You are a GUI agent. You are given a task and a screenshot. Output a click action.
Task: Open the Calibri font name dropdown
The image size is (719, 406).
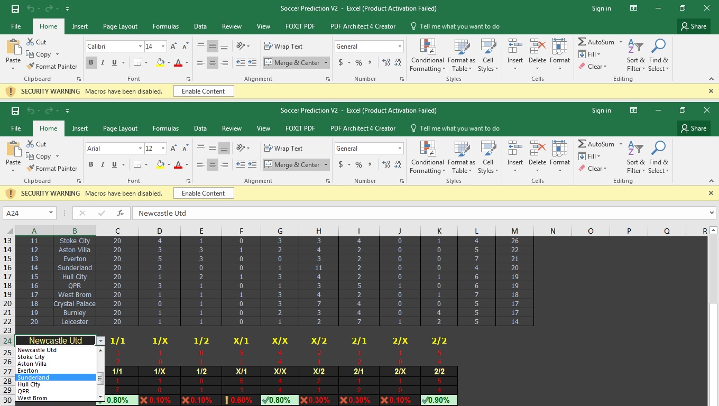click(x=140, y=47)
